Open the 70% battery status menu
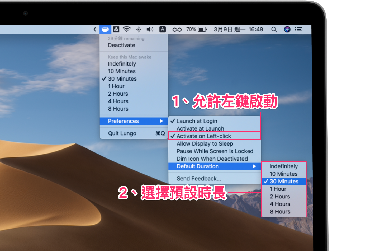This screenshot has height=251, width=380. (x=197, y=29)
